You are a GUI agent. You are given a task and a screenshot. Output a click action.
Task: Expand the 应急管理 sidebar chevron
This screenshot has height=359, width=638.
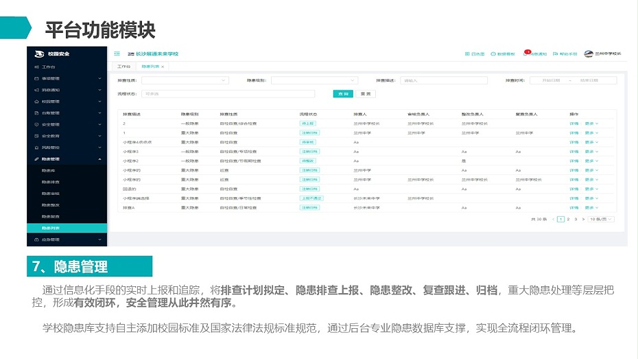pos(99,240)
